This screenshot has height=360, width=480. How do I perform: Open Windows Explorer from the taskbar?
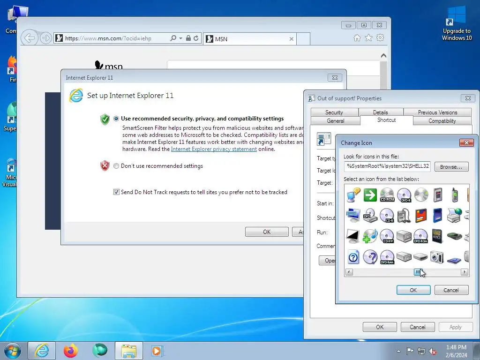129,351
